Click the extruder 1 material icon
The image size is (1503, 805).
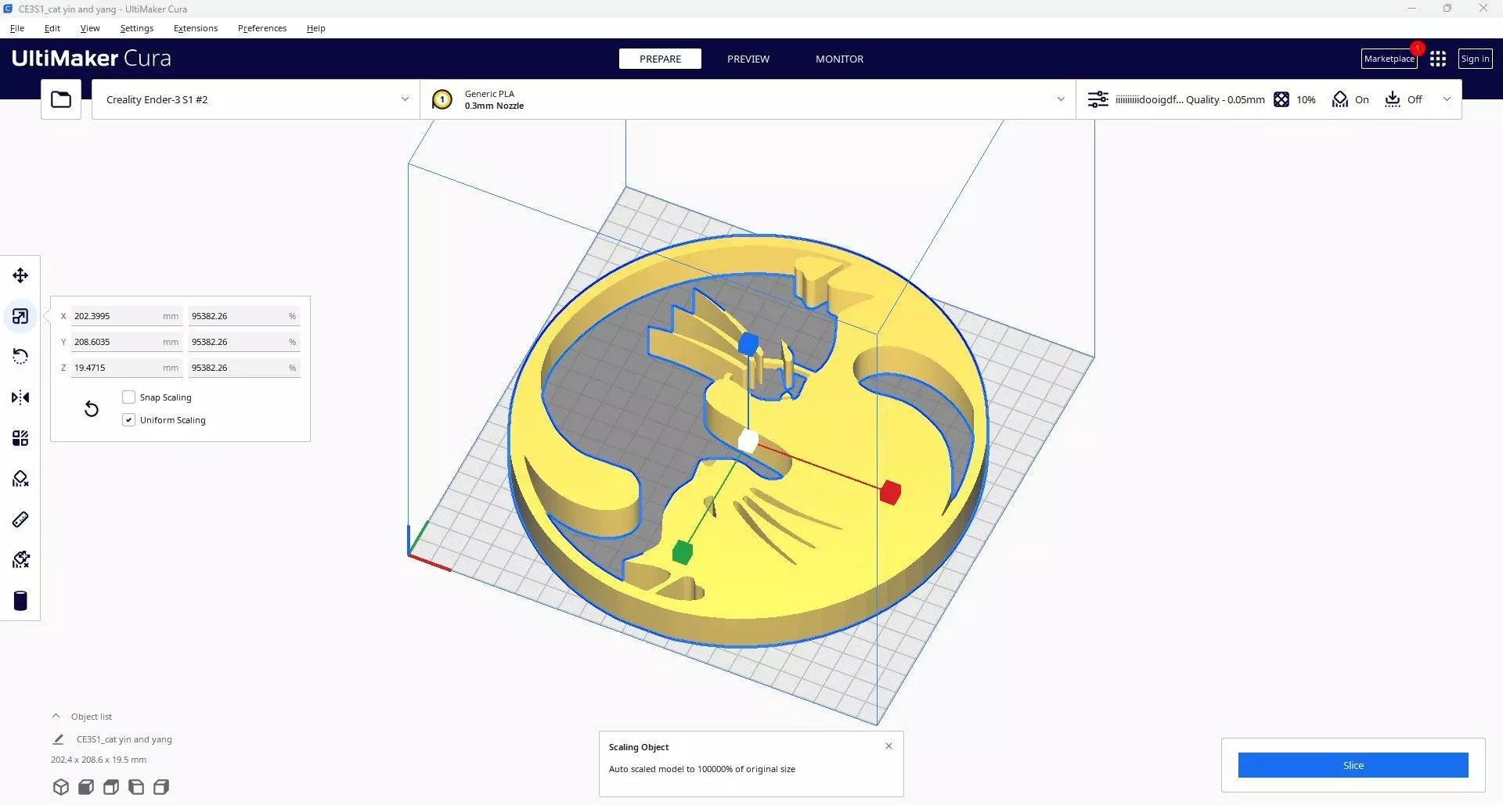coord(442,99)
